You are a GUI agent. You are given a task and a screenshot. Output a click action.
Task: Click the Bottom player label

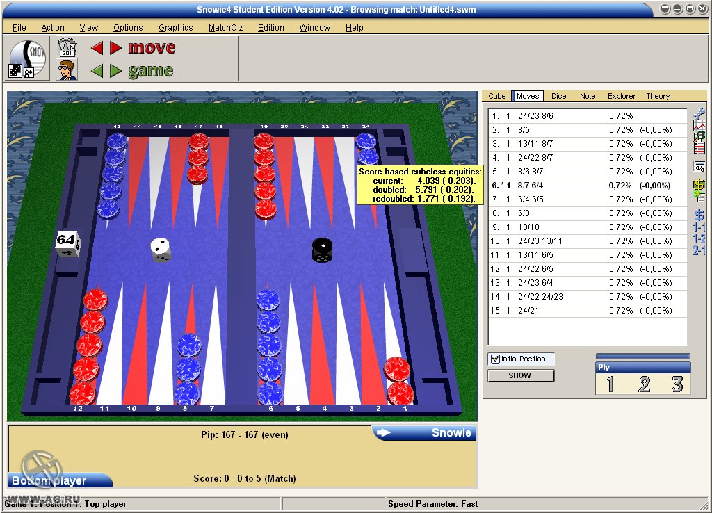point(60,480)
